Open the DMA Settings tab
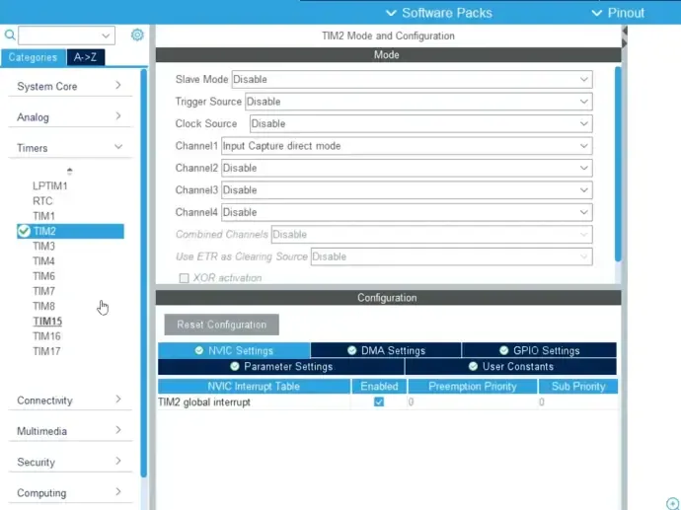 (x=386, y=350)
